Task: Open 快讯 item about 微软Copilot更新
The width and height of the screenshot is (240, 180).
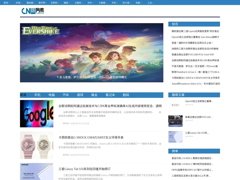Action: pyautogui.click(x=195, y=31)
